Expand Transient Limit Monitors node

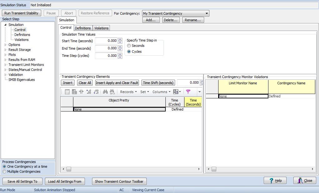tap(6, 65)
